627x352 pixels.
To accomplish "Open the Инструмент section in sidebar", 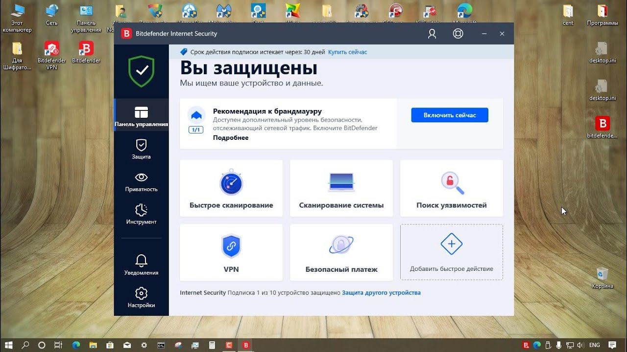I will [141, 214].
